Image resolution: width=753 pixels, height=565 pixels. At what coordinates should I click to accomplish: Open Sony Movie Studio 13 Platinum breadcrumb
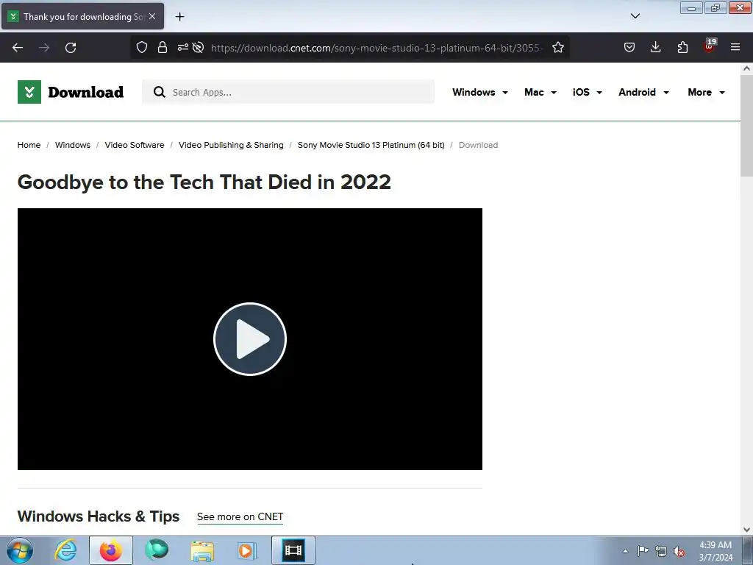coord(371,145)
